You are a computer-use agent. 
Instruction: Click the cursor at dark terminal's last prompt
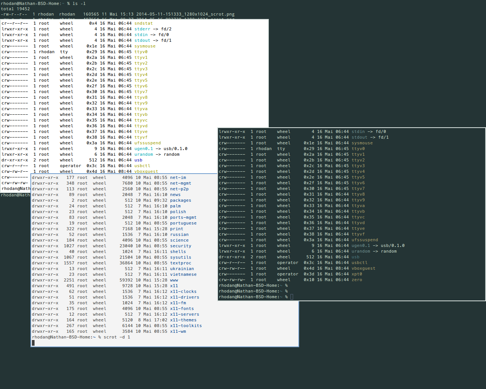pos(292,297)
